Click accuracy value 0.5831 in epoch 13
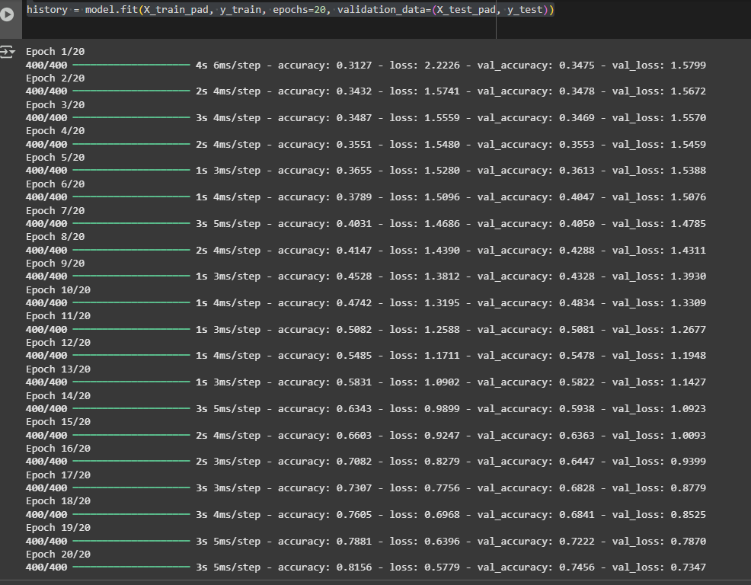This screenshot has width=751, height=585. [x=354, y=382]
